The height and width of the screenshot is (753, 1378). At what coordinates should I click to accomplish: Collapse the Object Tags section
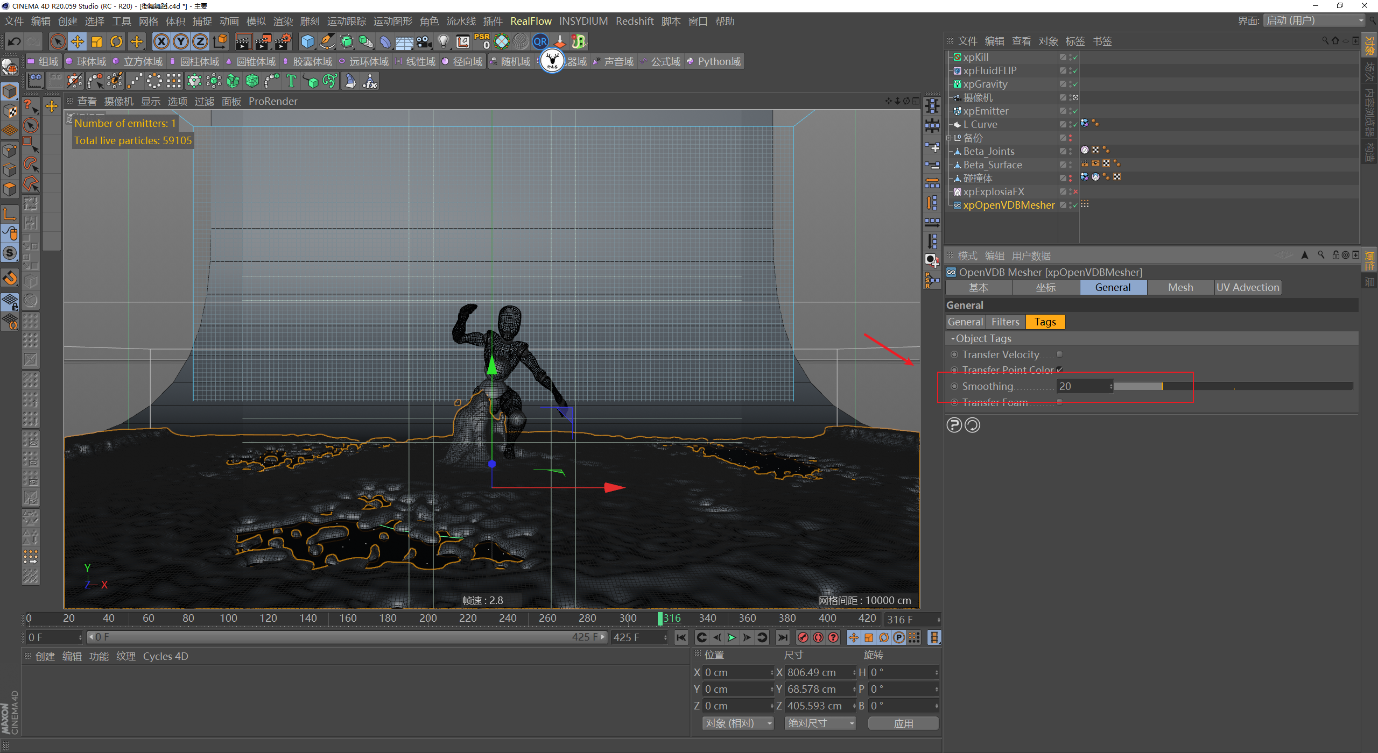(953, 339)
